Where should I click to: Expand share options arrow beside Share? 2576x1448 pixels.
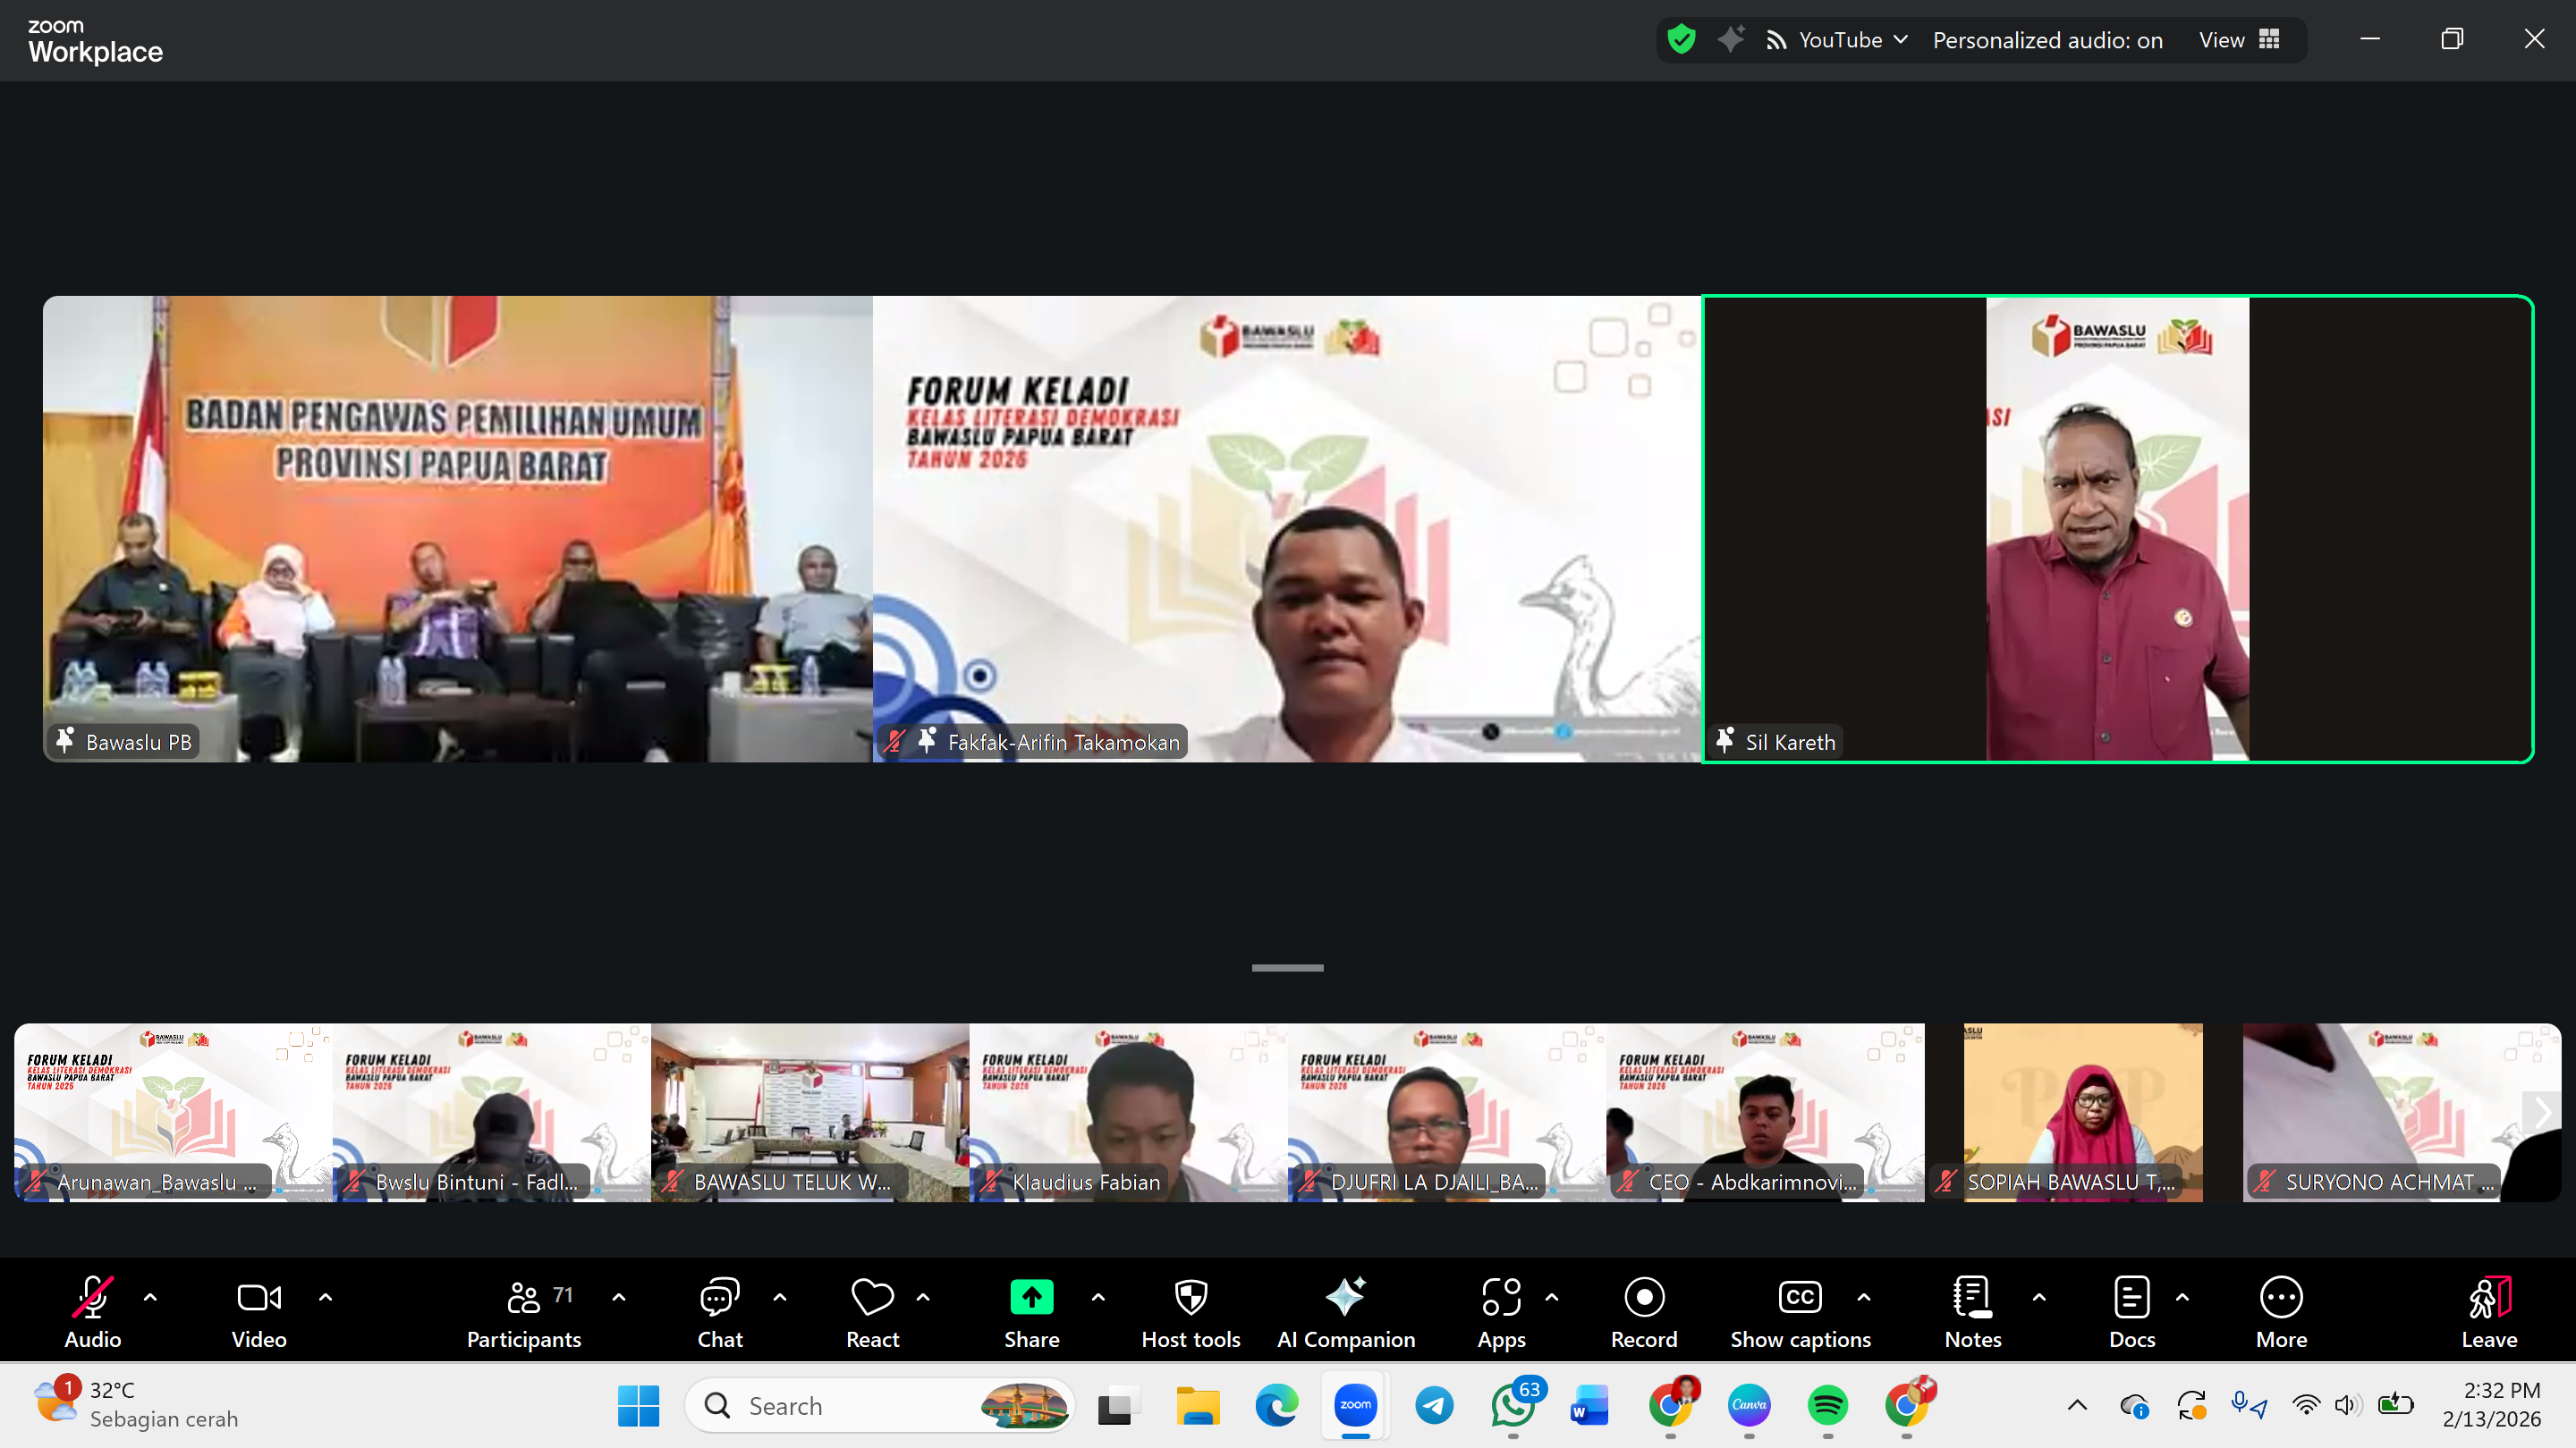(1098, 1297)
